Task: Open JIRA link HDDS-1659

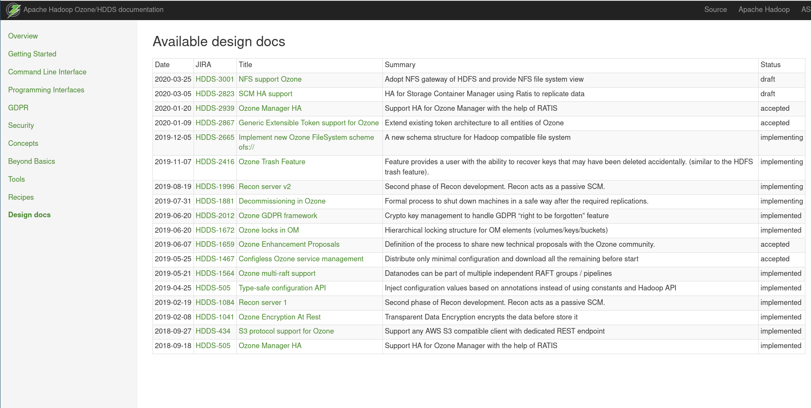Action: click(215, 244)
